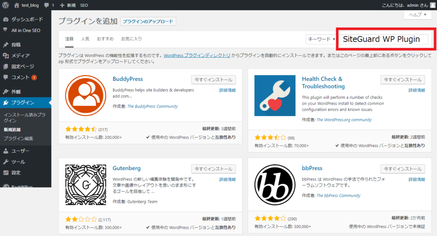Click the bbPress plugin logo

tap(275, 185)
